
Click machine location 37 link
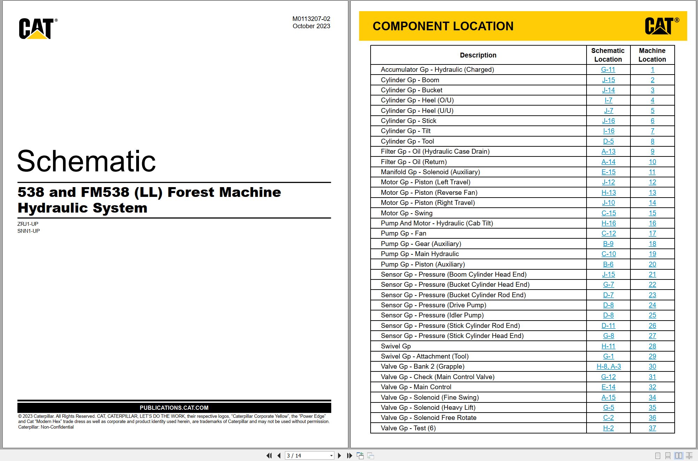pyautogui.click(x=652, y=428)
